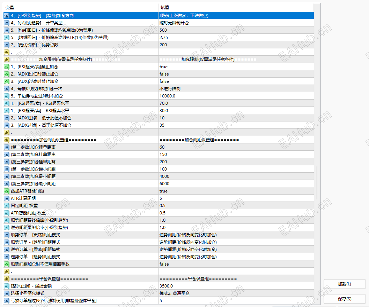
Task: Edit the value 2.75 of ATR(14)倍数
Action: pyautogui.click(x=236, y=38)
